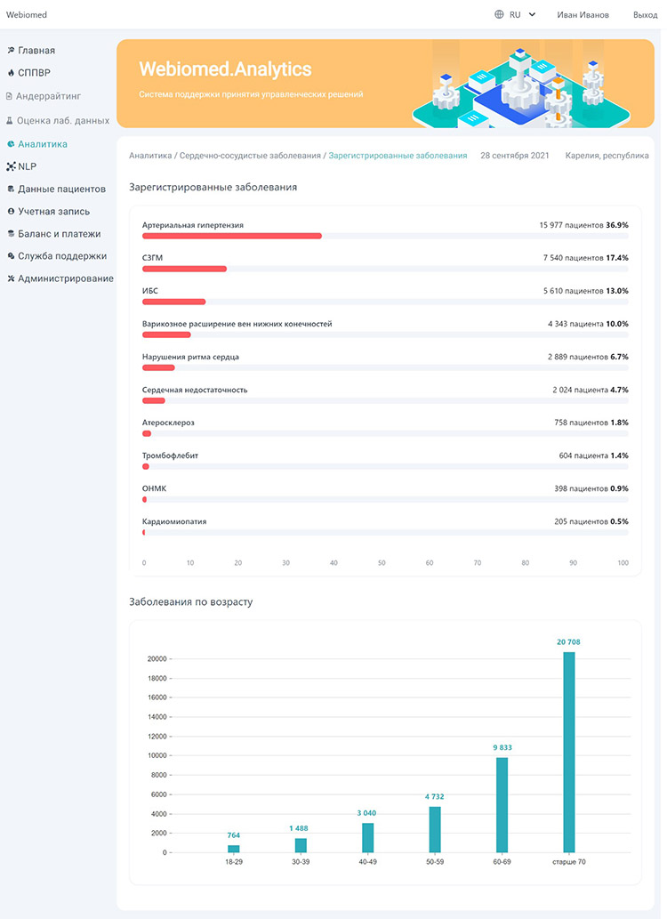Click the Заболевания по возрасту heading
Viewport: 667px width, 919px height.
tap(191, 602)
